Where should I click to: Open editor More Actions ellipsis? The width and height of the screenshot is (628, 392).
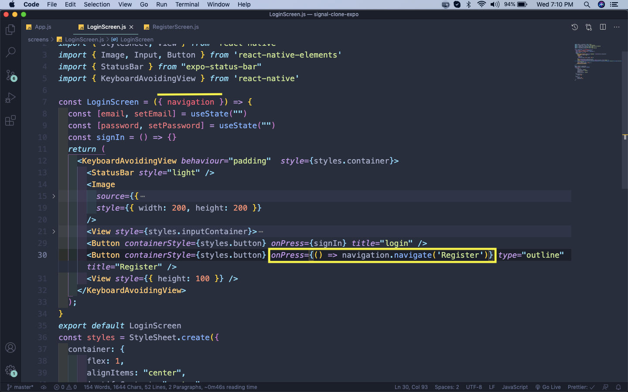pyautogui.click(x=617, y=27)
